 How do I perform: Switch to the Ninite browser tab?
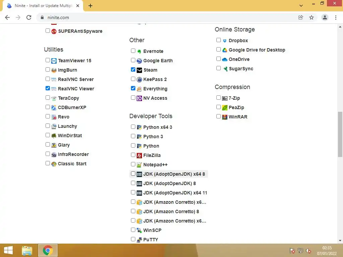[43, 6]
